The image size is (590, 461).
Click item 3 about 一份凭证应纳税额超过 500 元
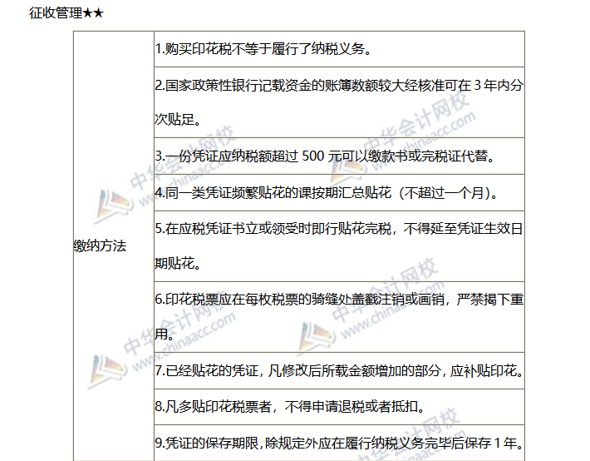click(x=332, y=156)
